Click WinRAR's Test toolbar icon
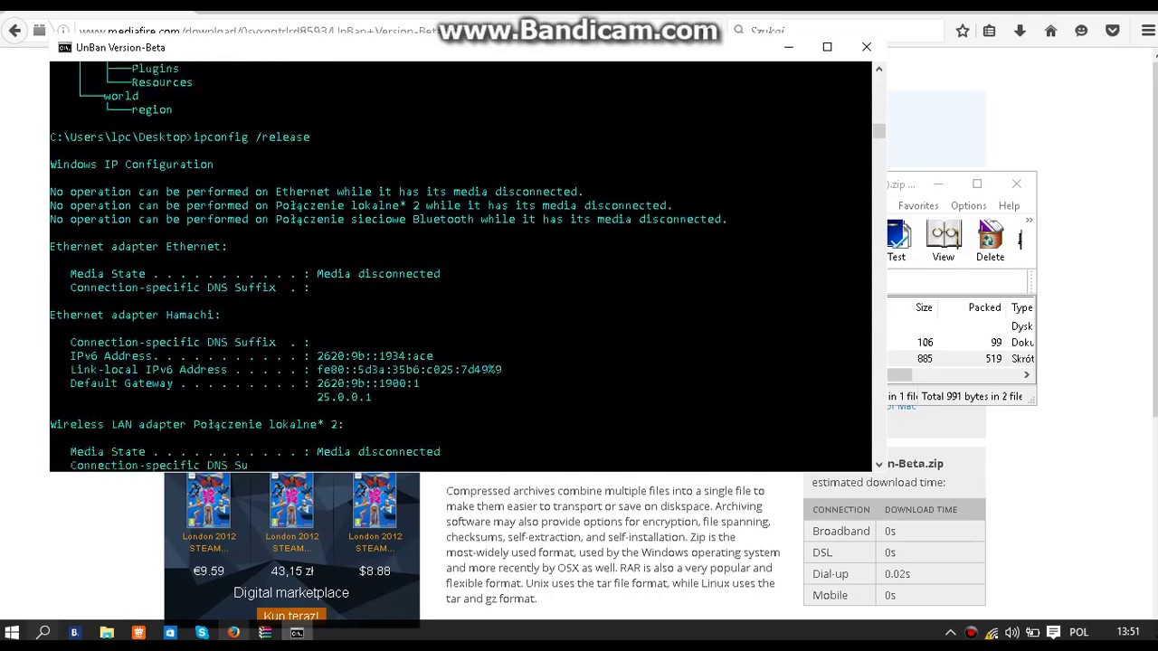The image size is (1158, 651). [897, 241]
